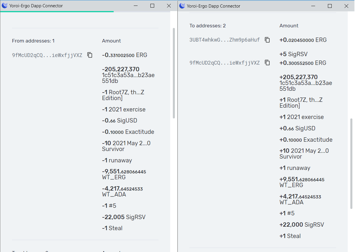Click the Yoroi logo in right window title bar
Screen dimensions: 355x252
coord(182,6)
